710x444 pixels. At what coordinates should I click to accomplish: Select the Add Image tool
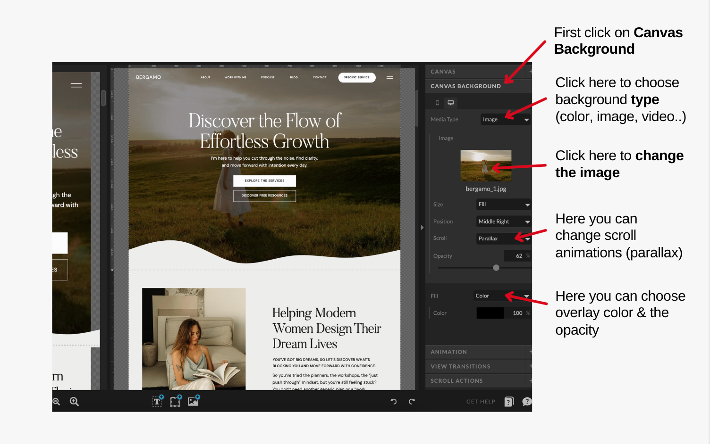tap(193, 401)
